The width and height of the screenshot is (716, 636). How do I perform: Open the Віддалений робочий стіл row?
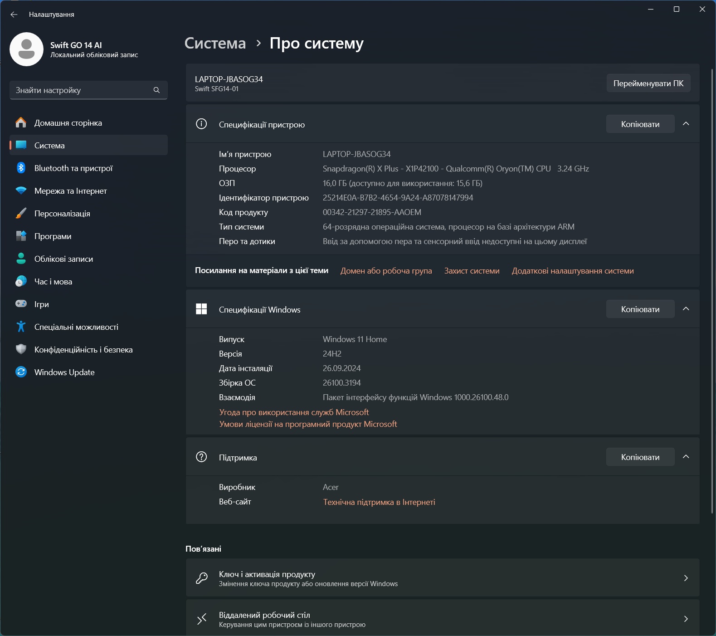[443, 618]
